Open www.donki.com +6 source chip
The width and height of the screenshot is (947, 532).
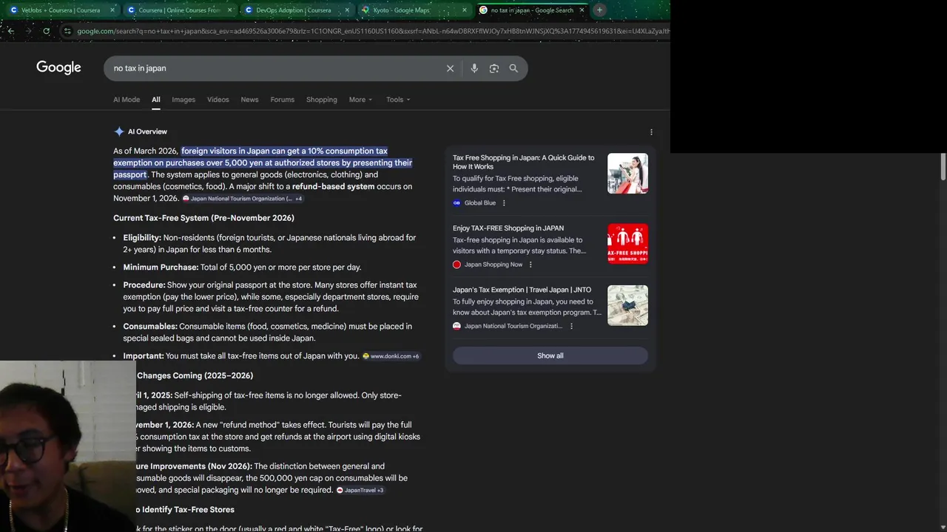391,356
